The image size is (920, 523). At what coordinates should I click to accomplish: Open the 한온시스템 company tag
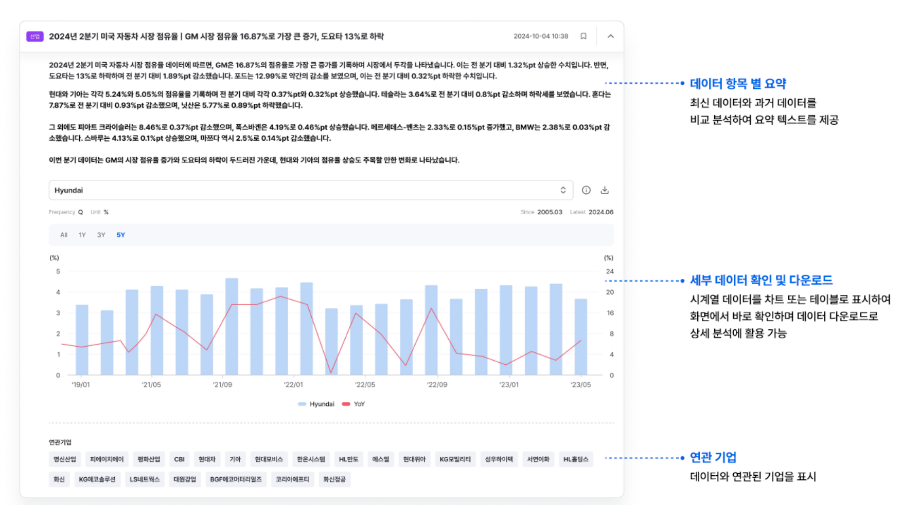[x=311, y=459]
